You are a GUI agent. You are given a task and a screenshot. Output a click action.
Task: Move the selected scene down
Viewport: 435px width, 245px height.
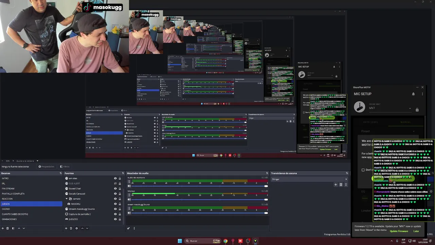click(24, 228)
